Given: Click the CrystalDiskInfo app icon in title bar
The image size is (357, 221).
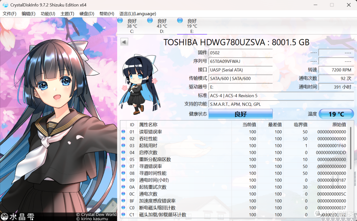Looking at the screenshot, I should [x=5, y=5].
